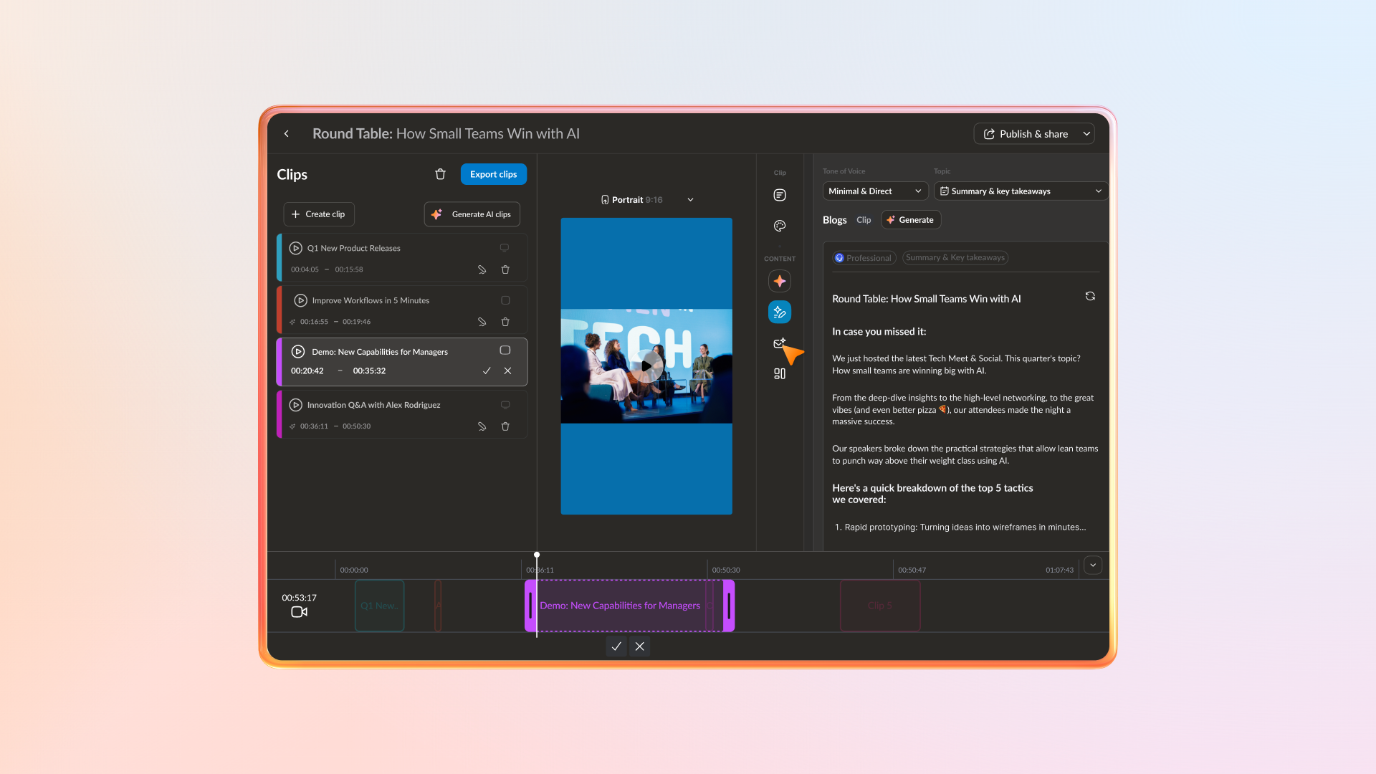Open the Minimal & Direct tone of voice dropdown

click(x=874, y=191)
